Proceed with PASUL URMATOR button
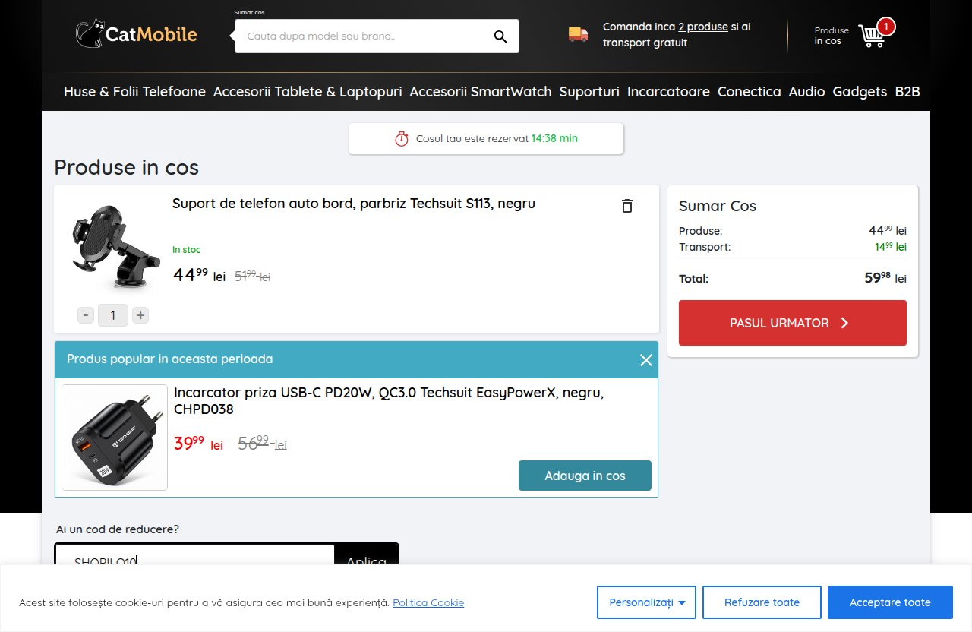 tap(793, 323)
